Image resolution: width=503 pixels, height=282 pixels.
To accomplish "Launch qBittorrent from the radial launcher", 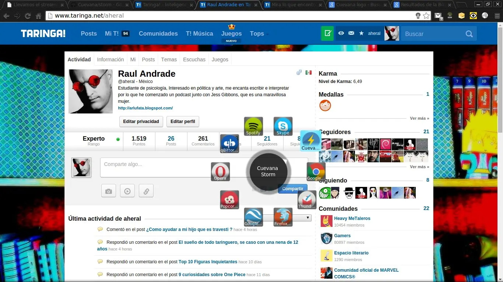I will (x=230, y=143).
